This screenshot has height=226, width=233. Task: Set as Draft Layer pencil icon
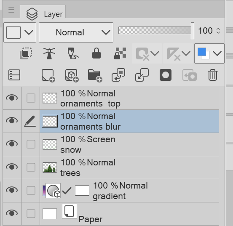pos(73,53)
